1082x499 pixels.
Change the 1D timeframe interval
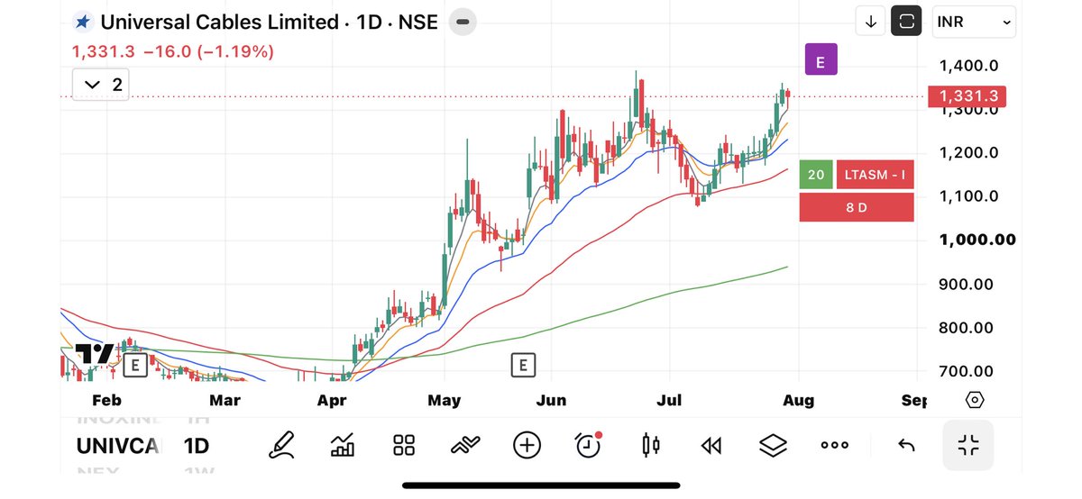pos(196,446)
